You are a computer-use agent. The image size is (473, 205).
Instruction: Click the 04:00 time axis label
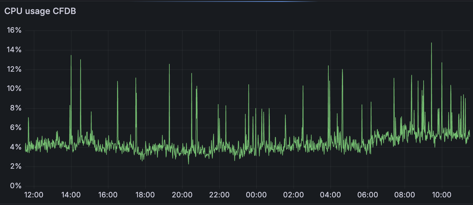[330, 195]
